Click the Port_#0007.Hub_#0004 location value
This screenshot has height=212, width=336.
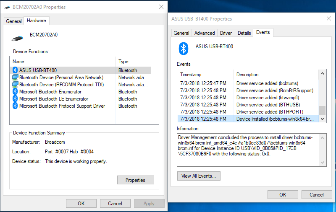tap(69, 152)
